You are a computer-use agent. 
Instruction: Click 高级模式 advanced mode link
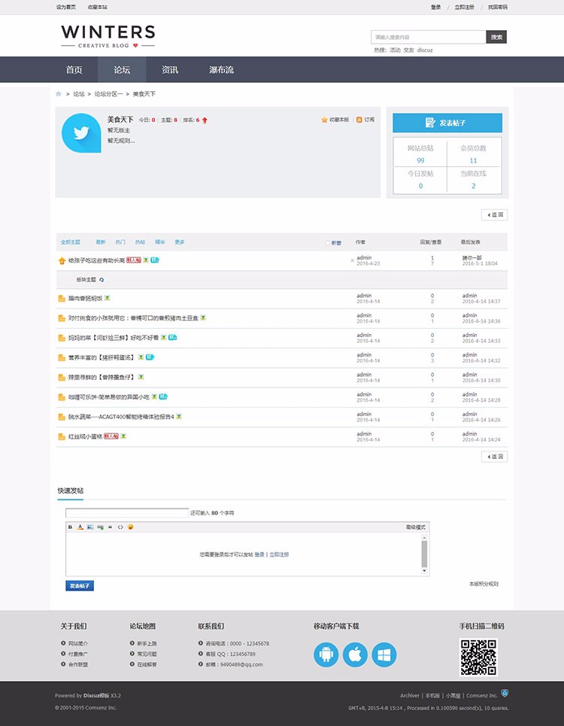click(x=416, y=527)
